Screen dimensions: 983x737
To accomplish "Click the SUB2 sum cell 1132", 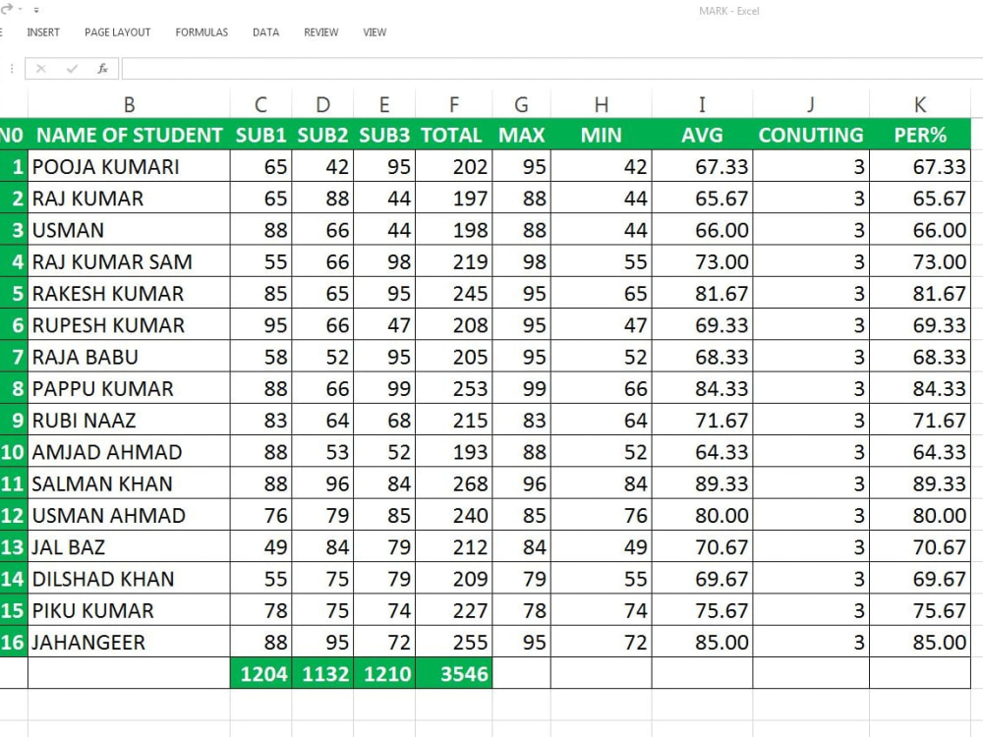I will (322, 674).
